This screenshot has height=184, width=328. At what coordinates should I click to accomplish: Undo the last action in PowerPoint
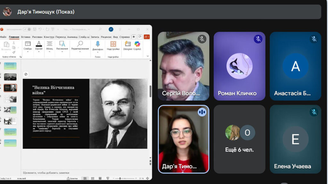click(40, 29)
